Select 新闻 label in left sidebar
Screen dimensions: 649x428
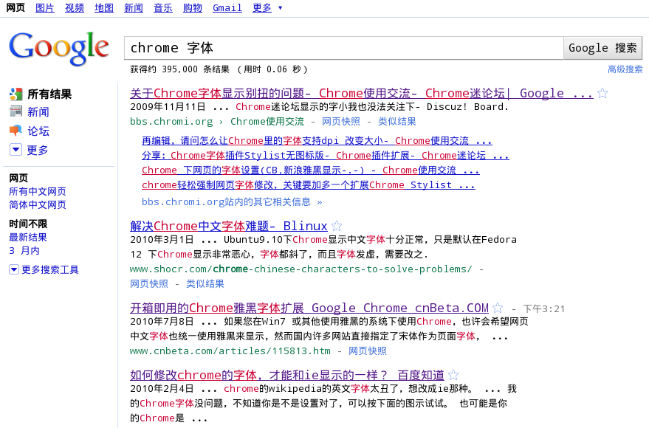coord(38,112)
